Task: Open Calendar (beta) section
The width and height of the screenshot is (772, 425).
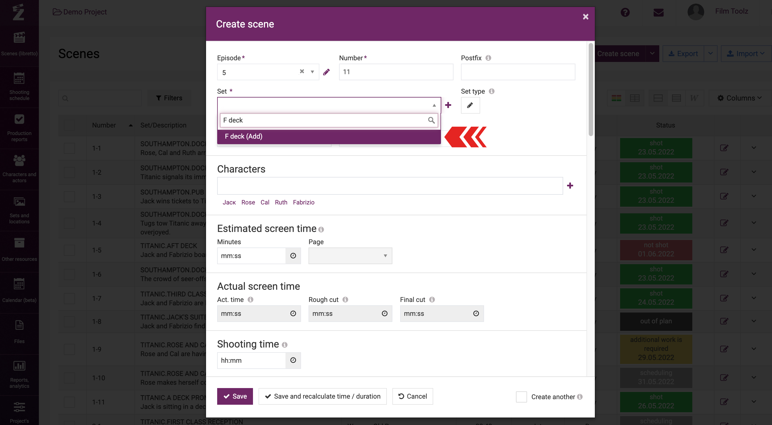Action: [19, 291]
